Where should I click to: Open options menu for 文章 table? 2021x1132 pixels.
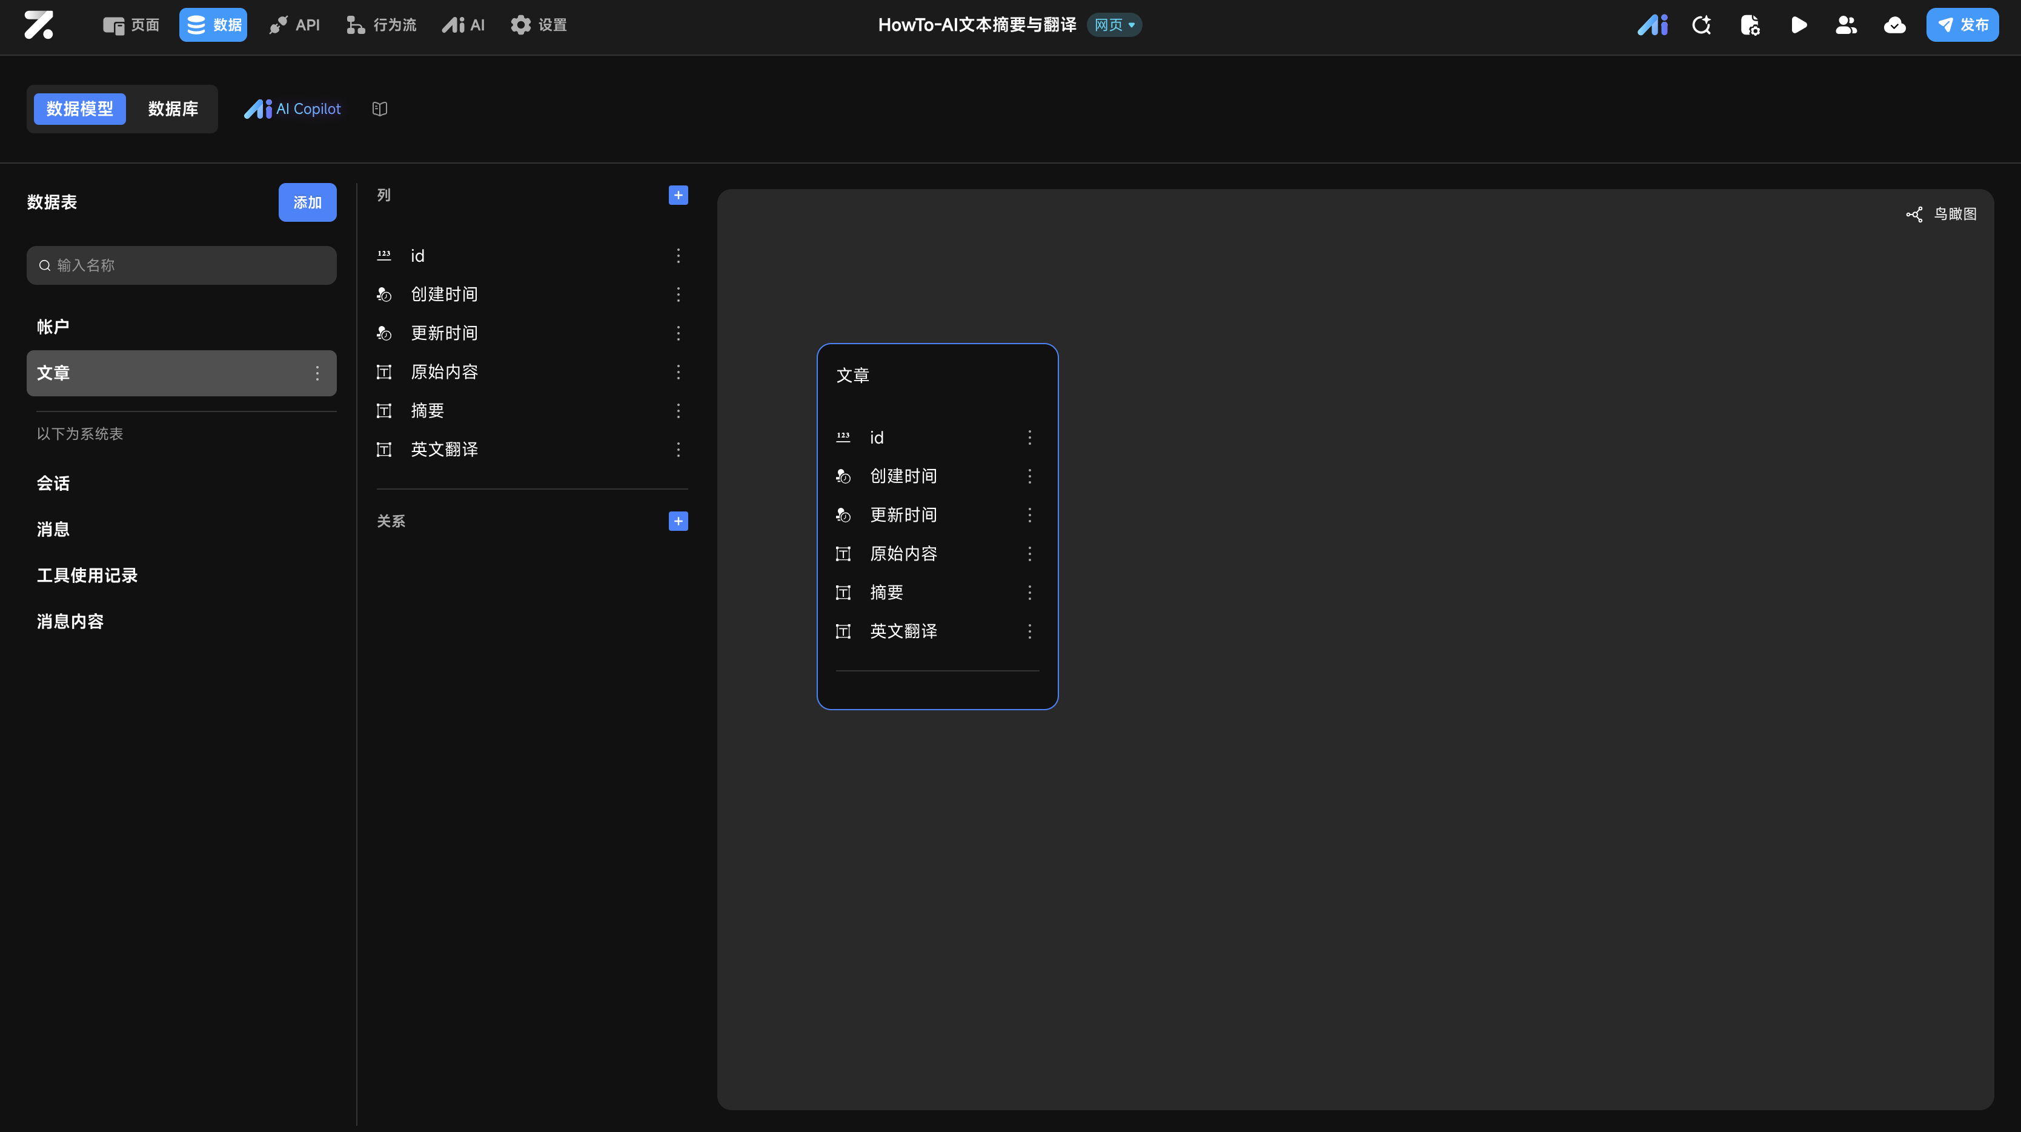click(x=317, y=374)
